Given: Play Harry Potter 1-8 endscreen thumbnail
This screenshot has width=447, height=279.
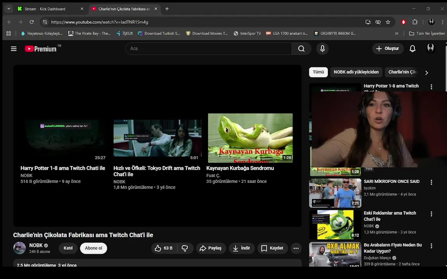Looking at the screenshot, I should click(64, 141).
